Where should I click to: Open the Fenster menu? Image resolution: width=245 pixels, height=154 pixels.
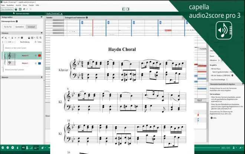31,5
